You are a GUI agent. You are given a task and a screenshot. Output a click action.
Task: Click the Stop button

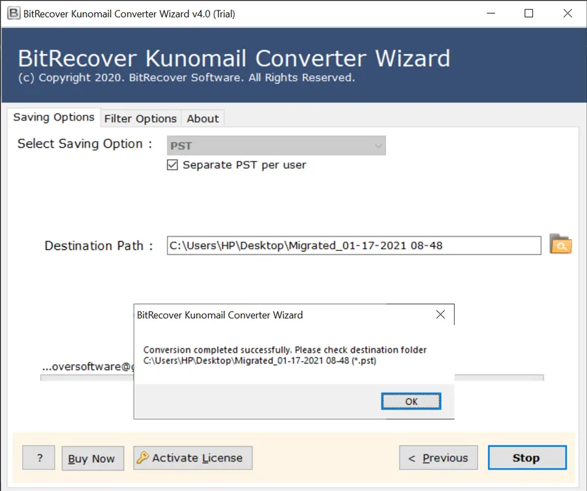click(x=527, y=457)
